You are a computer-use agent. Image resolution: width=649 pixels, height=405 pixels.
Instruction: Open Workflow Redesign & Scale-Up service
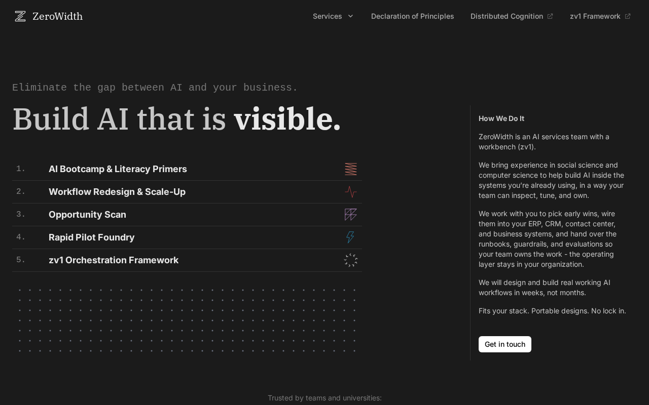(x=117, y=192)
